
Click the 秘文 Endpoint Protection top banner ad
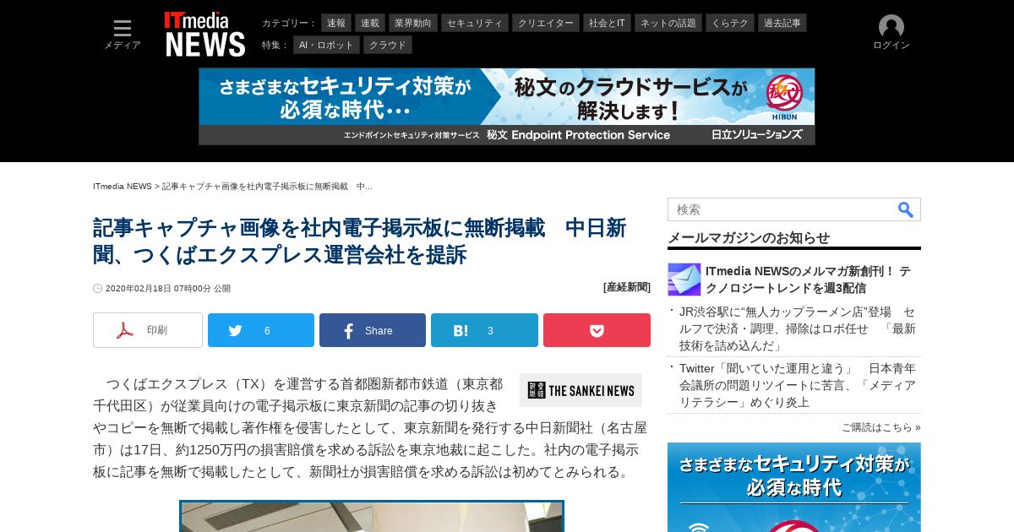pos(507,106)
